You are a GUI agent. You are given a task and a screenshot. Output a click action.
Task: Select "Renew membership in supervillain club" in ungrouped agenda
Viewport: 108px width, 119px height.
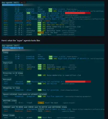click(x=64, y=27)
